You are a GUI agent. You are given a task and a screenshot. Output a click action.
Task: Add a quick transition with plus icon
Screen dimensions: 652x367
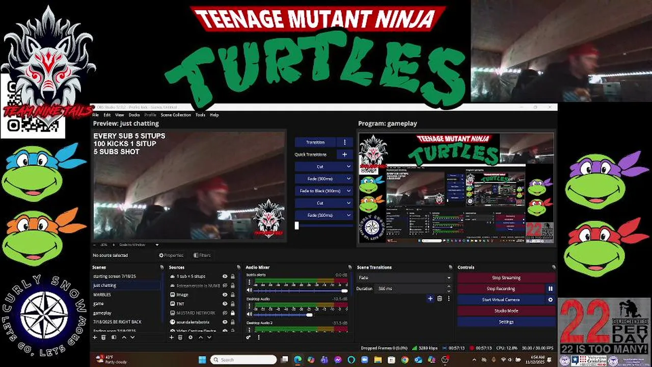(344, 154)
